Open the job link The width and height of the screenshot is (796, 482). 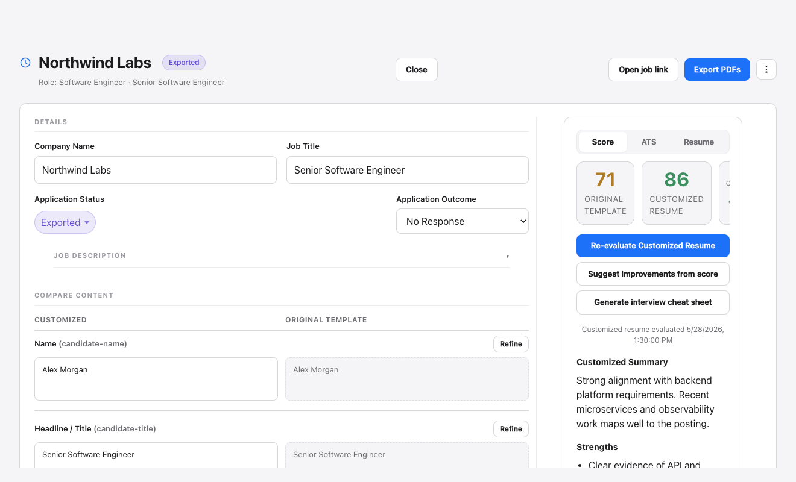click(x=643, y=69)
